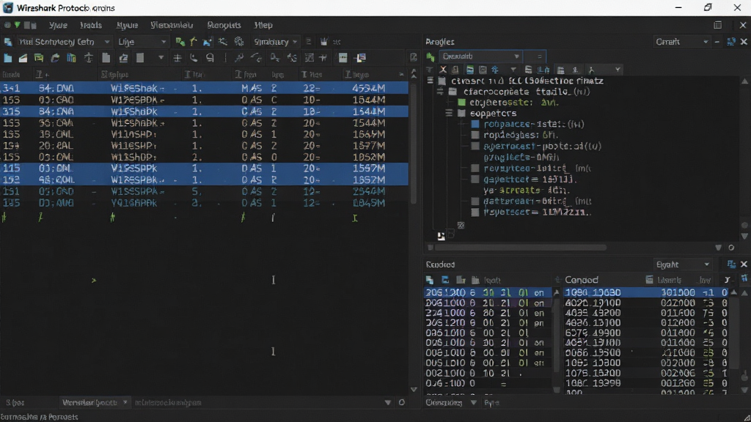The width and height of the screenshot is (751, 422).
Task: Open the Ylenameiu menu
Action: pos(172,26)
